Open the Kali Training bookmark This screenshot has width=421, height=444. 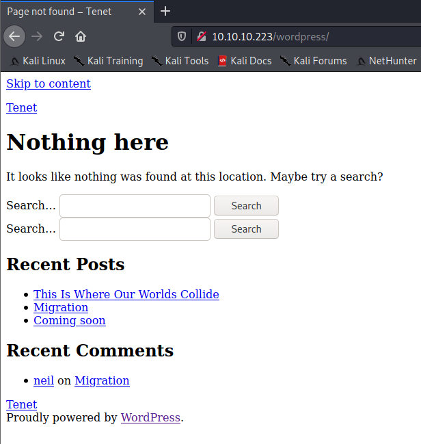coord(109,61)
